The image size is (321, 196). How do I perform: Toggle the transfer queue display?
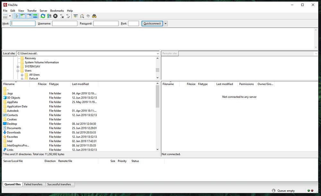coord(35,16)
